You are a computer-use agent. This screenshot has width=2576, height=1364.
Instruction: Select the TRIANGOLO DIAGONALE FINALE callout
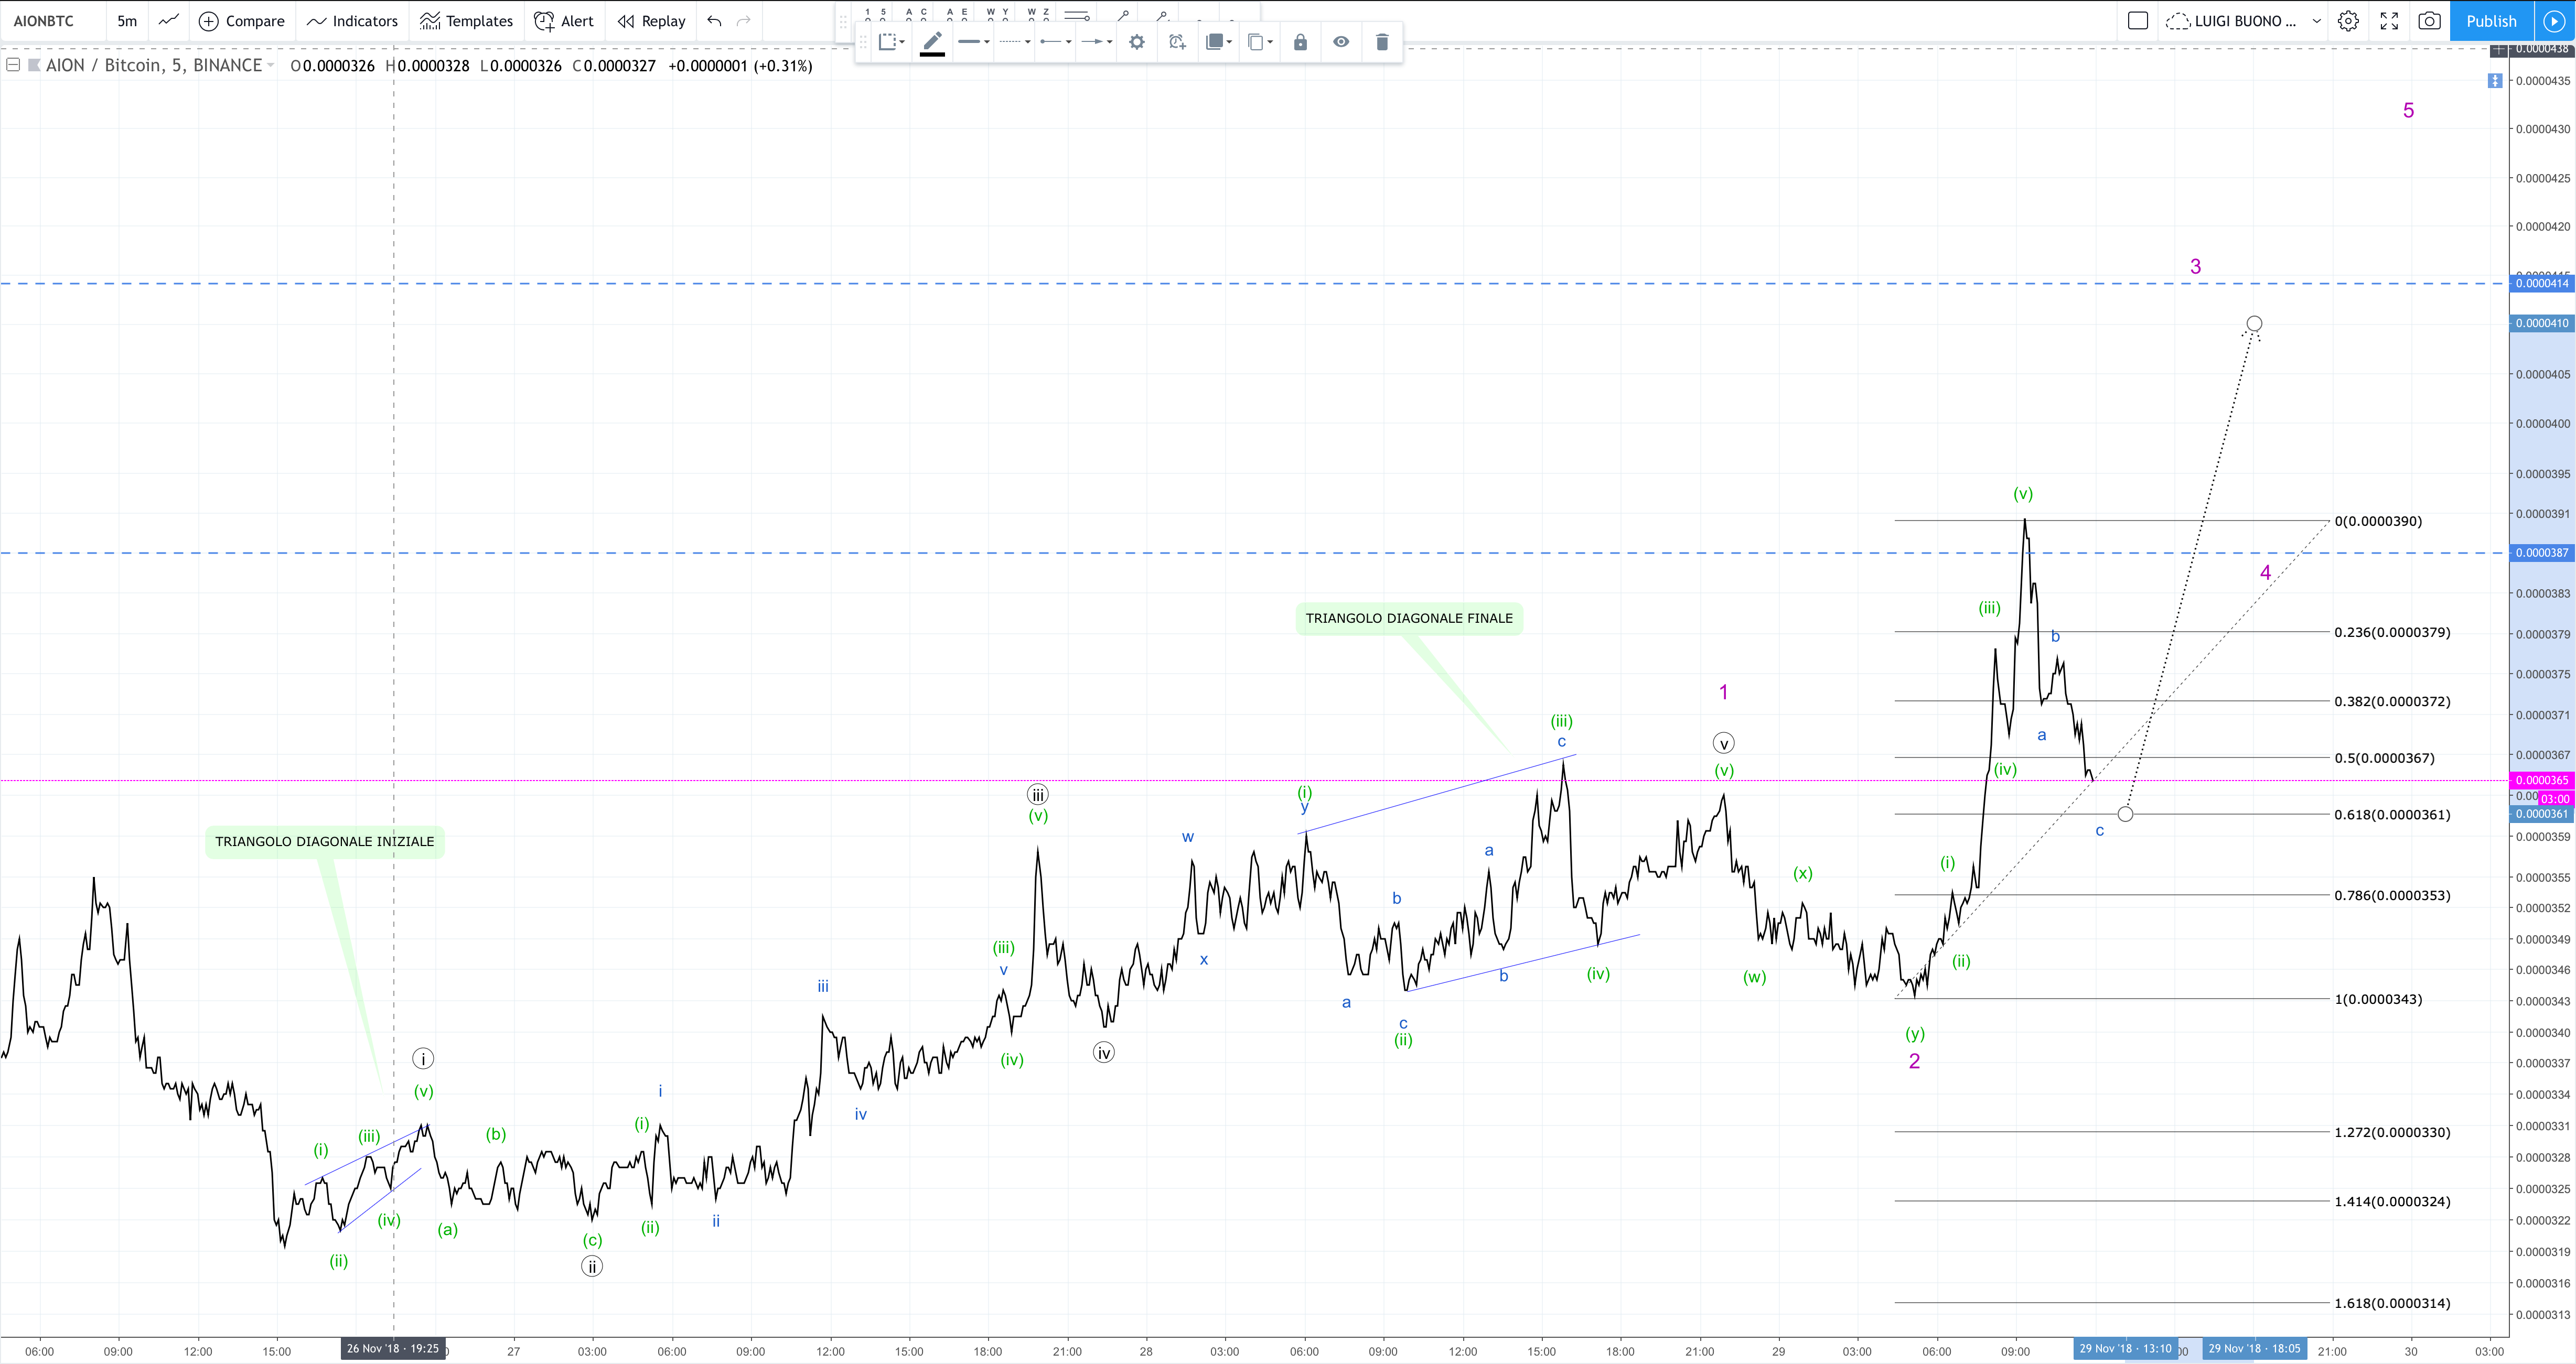tap(1409, 619)
